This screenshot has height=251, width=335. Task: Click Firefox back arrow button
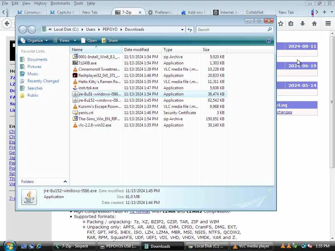tap(7, 24)
